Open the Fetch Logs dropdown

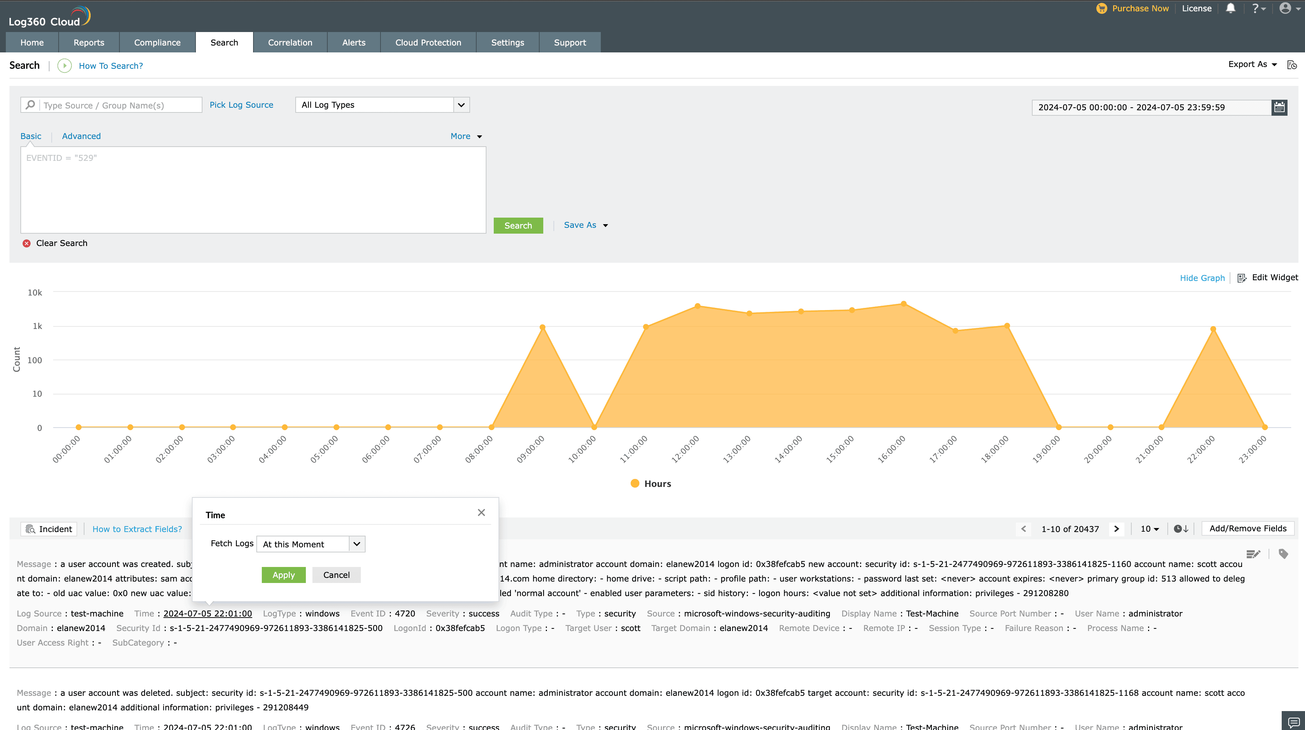[311, 544]
